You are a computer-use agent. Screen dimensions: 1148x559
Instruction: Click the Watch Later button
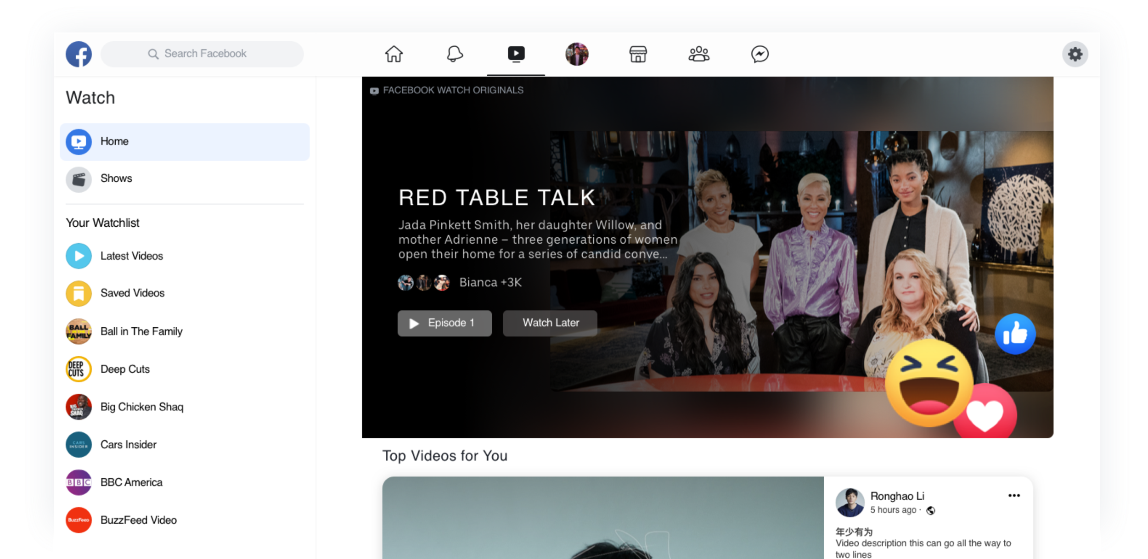(550, 323)
